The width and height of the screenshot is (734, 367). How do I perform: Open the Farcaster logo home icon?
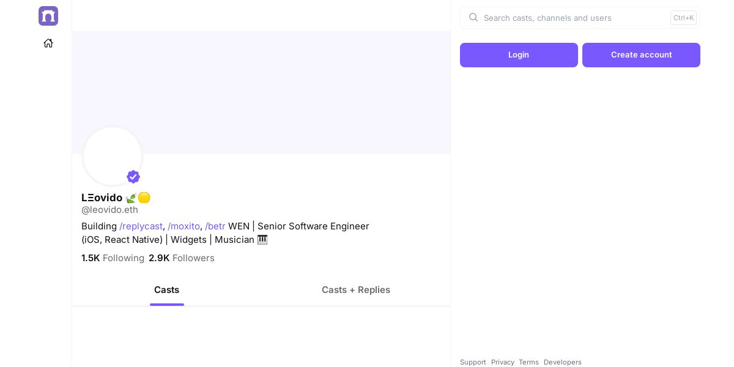[x=48, y=16]
